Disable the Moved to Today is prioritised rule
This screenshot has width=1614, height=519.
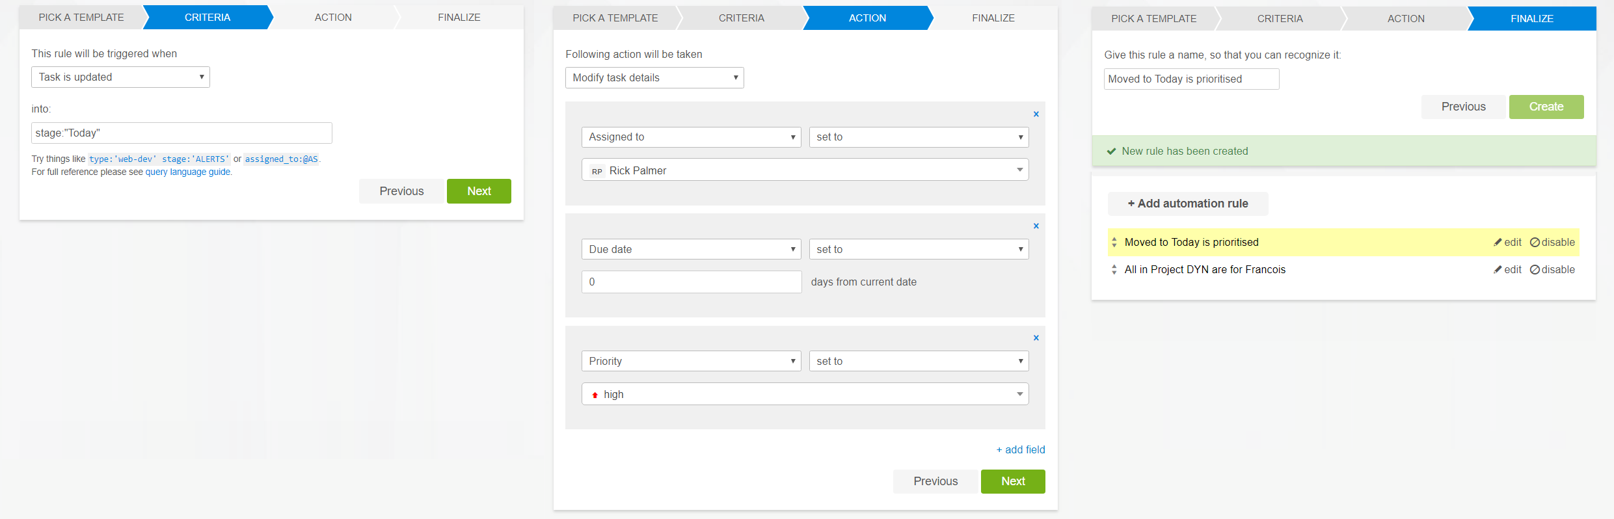[x=1552, y=242]
